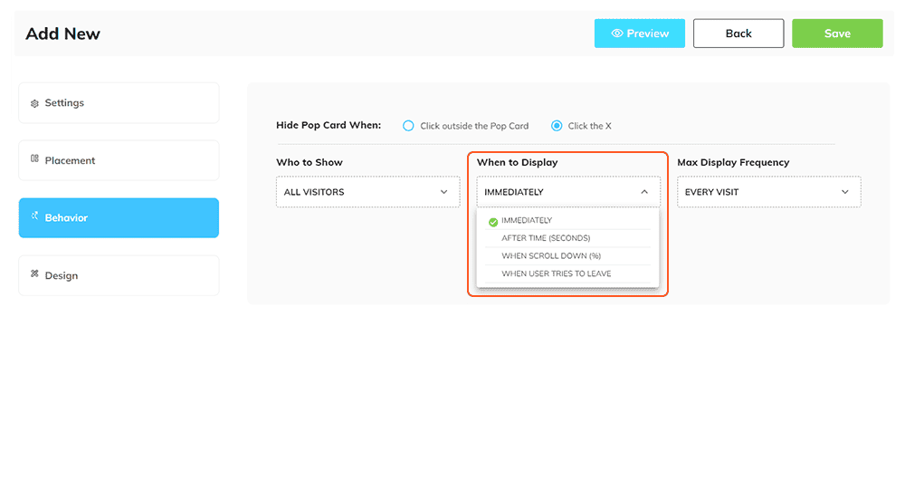Viewport: 905px width, 498px height.
Task: Collapse the When to Display dropdown
Action: [568, 192]
